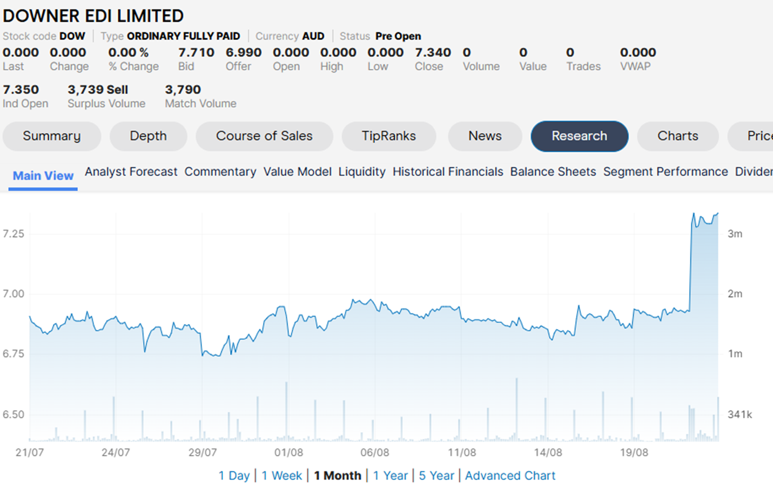The image size is (773, 489).
Task: Show the 5 Year chart
Action: point(436,475)
